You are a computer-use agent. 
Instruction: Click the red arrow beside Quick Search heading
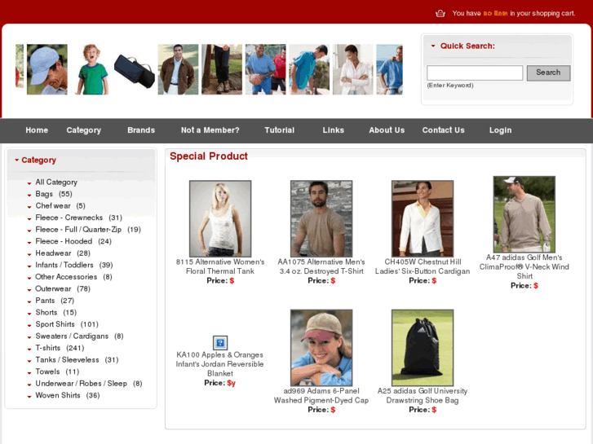(433, 46)
